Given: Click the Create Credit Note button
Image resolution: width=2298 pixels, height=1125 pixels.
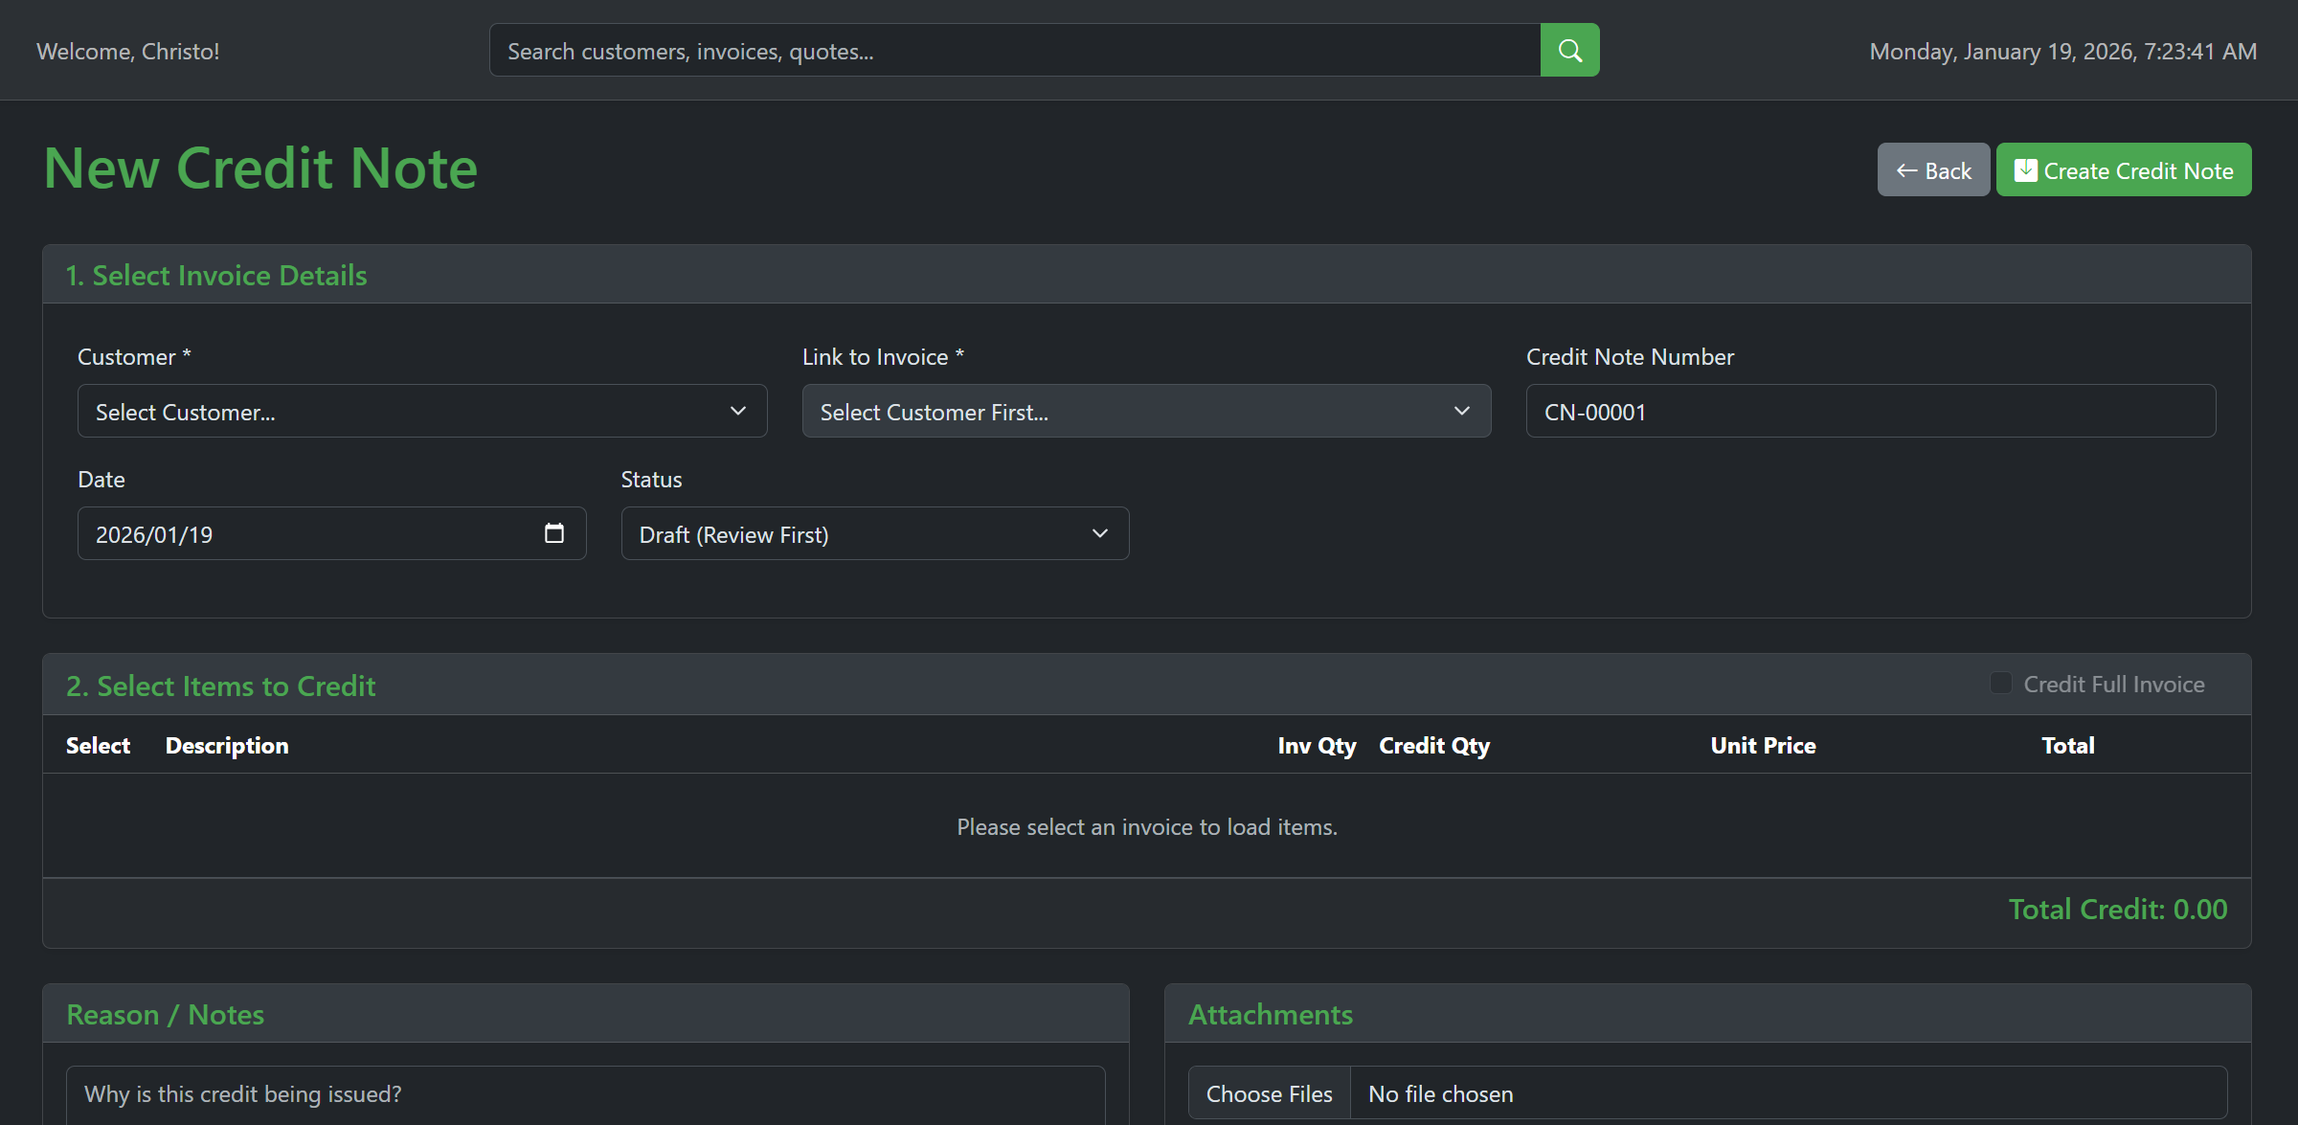Looking at the screenshot, I should [x=2123, y=170].
